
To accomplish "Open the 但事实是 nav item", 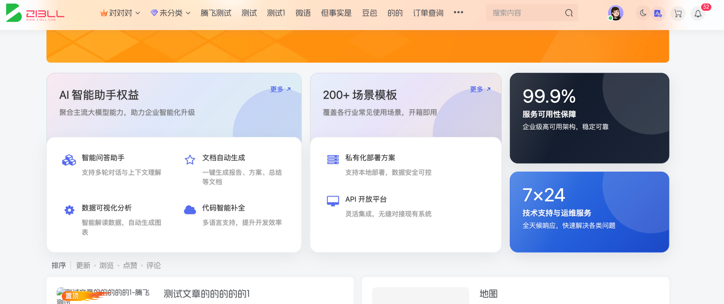I will coord(336,13).
